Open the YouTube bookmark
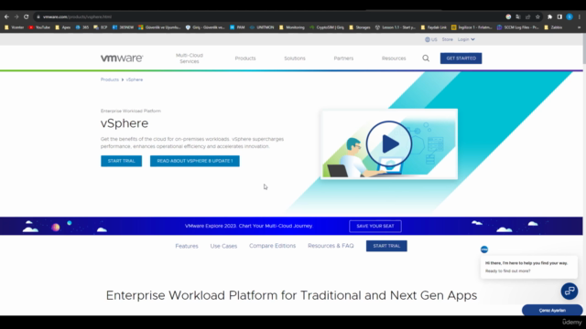Image resolution: width=586 pixels, height=329 pixels. click(39, 27)
